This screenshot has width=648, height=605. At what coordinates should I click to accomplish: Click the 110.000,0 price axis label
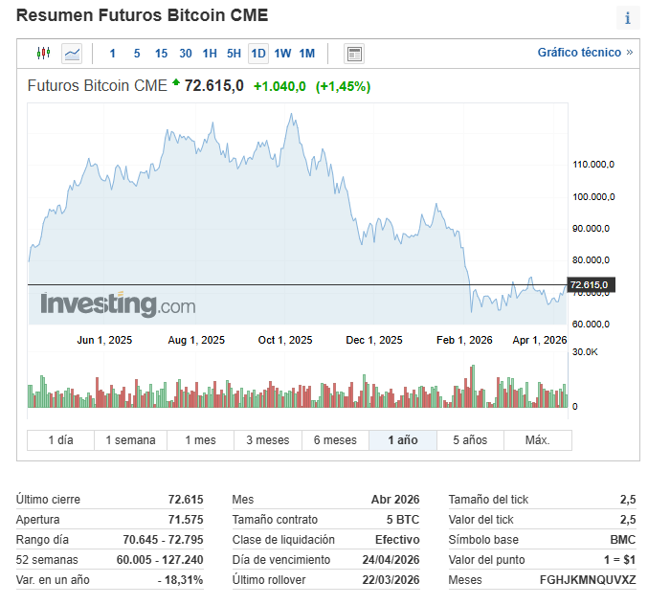(x=593, y=165)
